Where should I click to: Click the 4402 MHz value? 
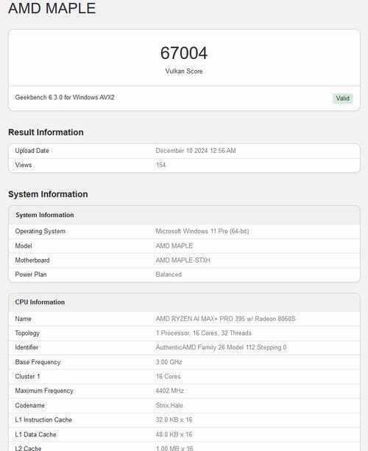170,391
